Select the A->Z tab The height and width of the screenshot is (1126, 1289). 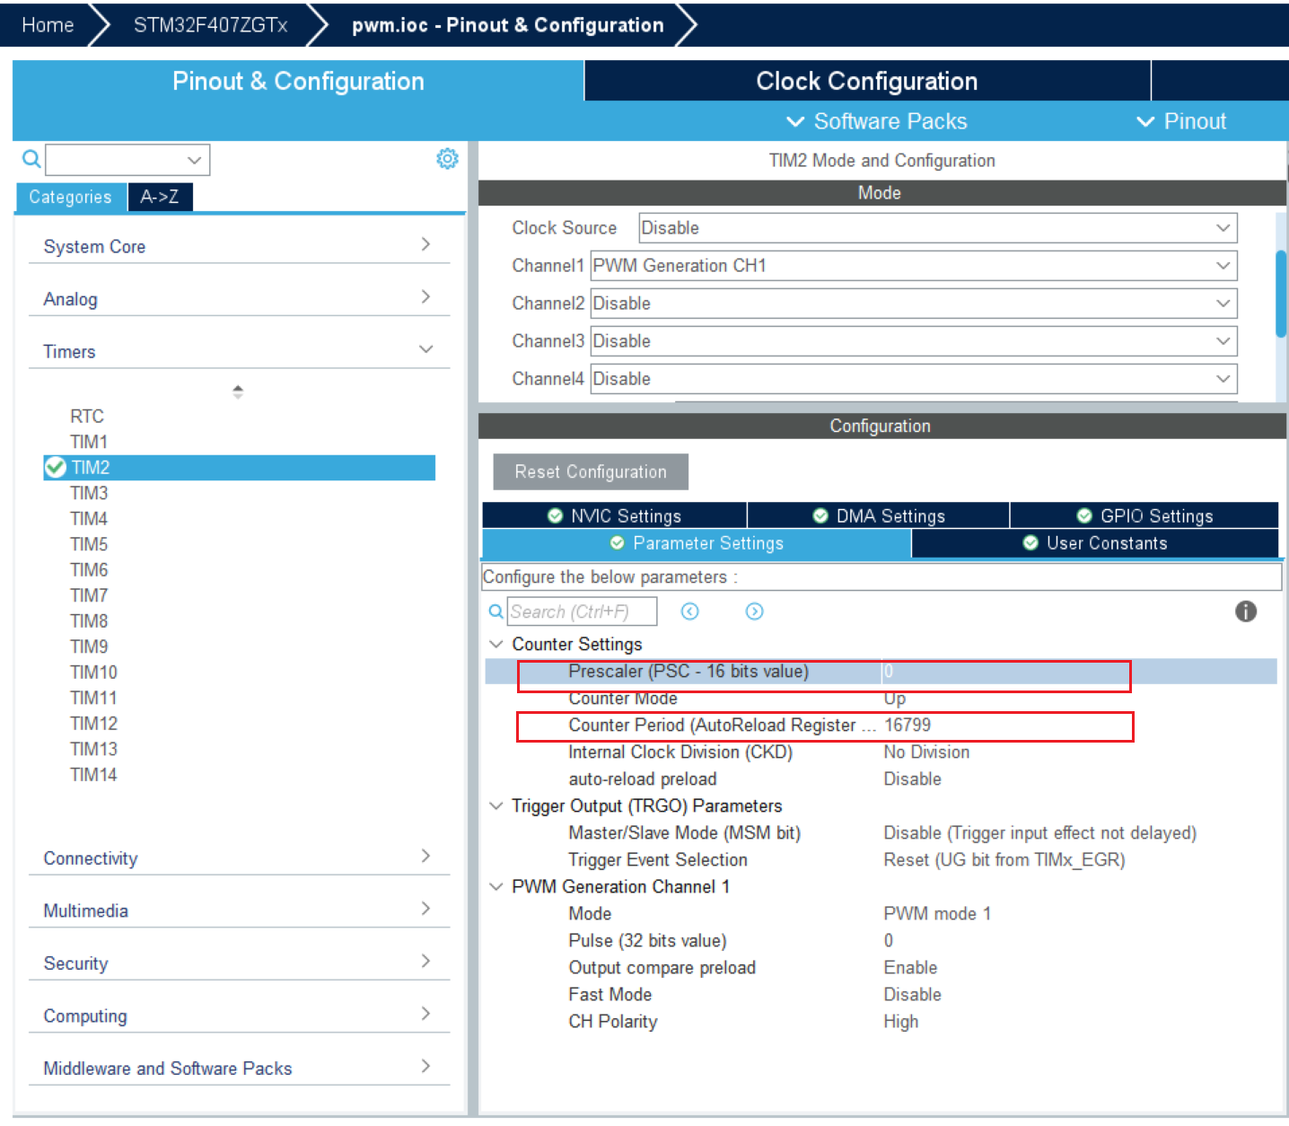pos(160,197)
